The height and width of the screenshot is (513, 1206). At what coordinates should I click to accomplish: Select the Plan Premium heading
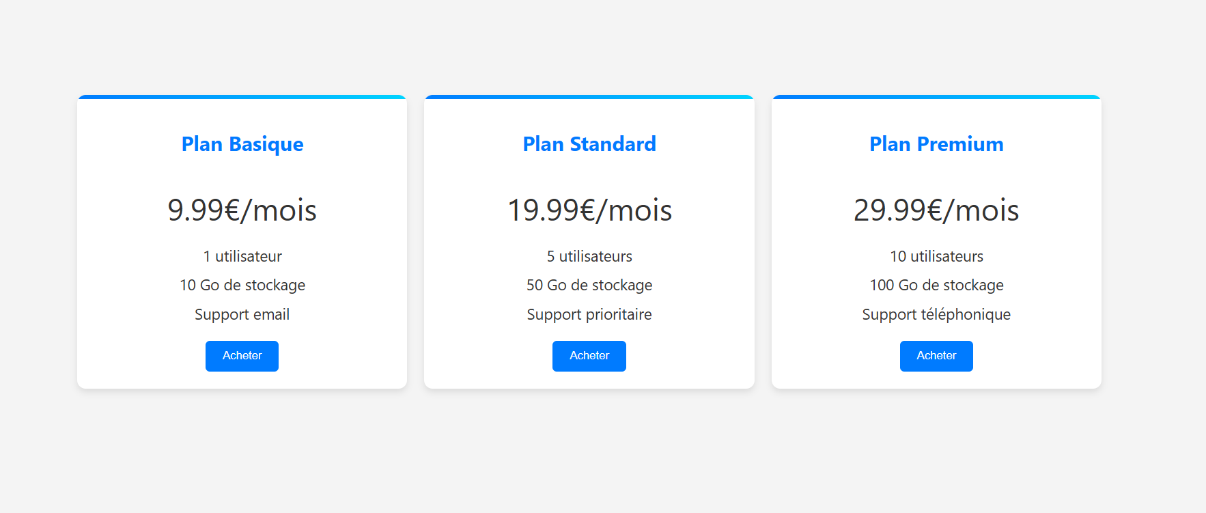coord(936,144)
